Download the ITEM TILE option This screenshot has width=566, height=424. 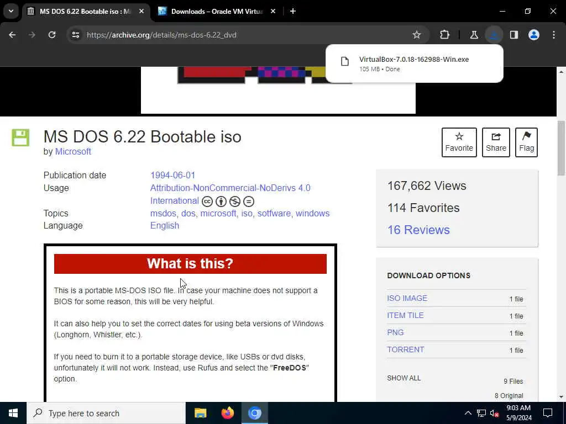(405, 315)
